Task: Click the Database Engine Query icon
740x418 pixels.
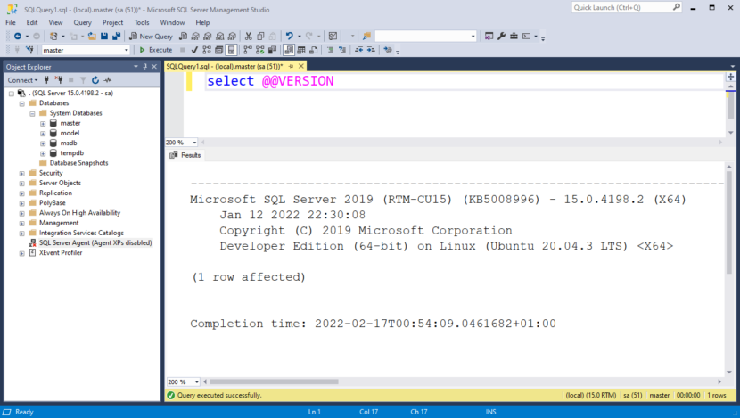Action: tap(183, 36)
